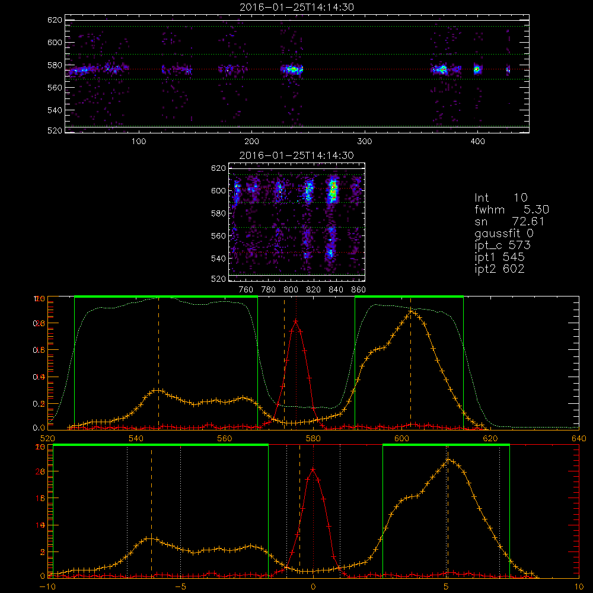Select the 'Int 10' readout line
Image resolution: width=593 pixels, height=593 pixels.
point(500,198)
